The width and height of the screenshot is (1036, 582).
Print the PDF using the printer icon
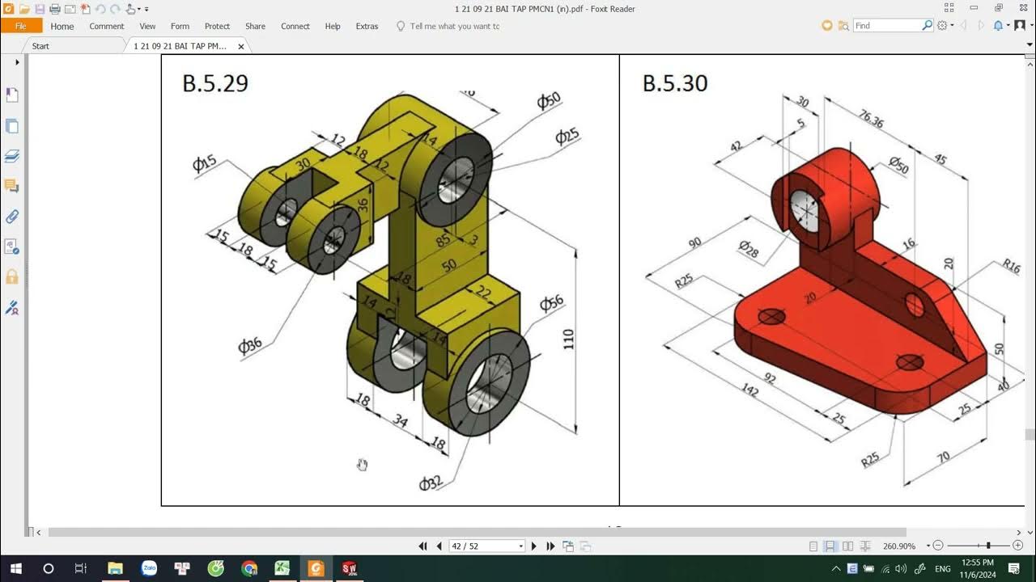[x=55, y=9]
